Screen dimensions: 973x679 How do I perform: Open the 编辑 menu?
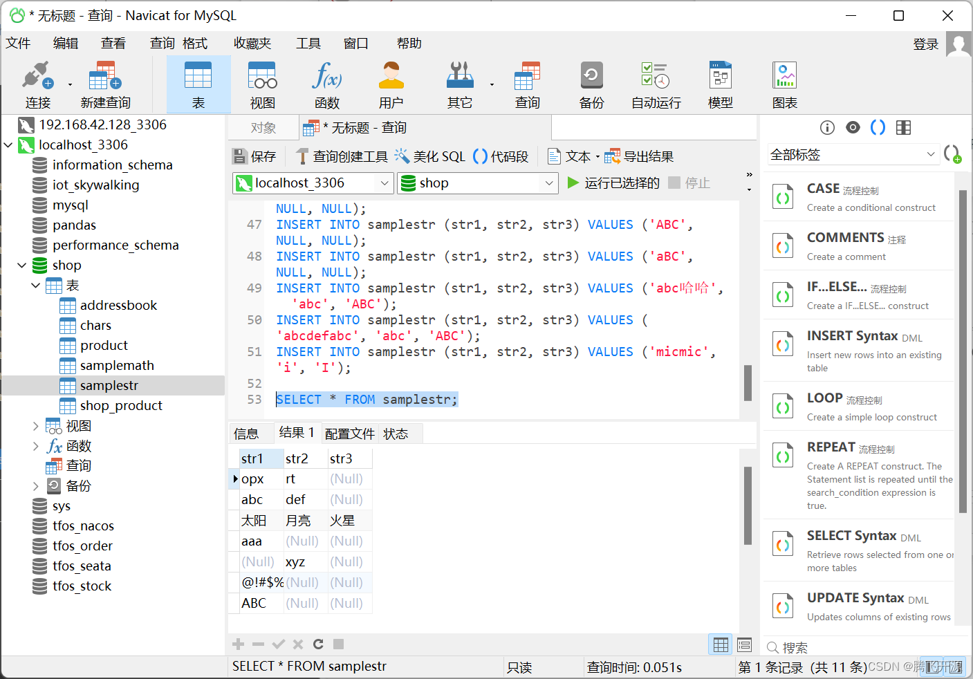pyautogui.click(x=66, y=44)
